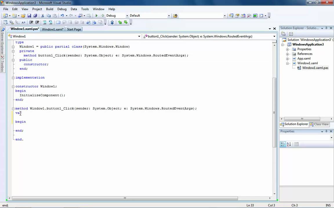Click the Find in Files folder icon
This screenshot has height=208, width=334.
(x=175, y=16)
